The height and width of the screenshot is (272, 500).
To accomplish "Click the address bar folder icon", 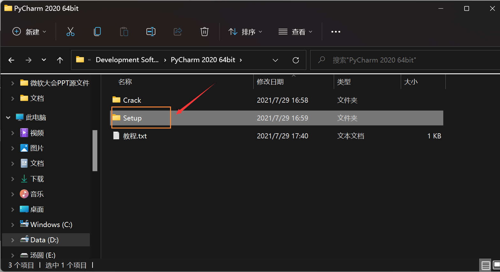I will pyautogui.click(x=80, y=60).
